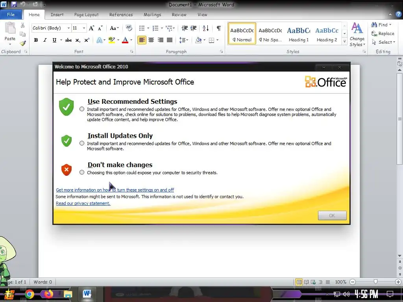
Task: Open the Font size dropdown
Action: [x=84, y=28]
